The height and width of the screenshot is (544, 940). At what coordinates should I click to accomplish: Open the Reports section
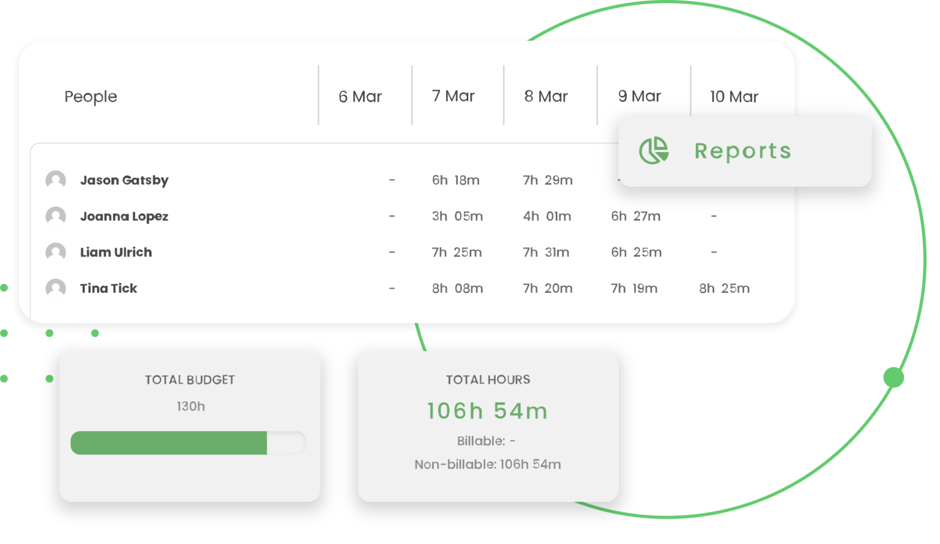[742, 150]
